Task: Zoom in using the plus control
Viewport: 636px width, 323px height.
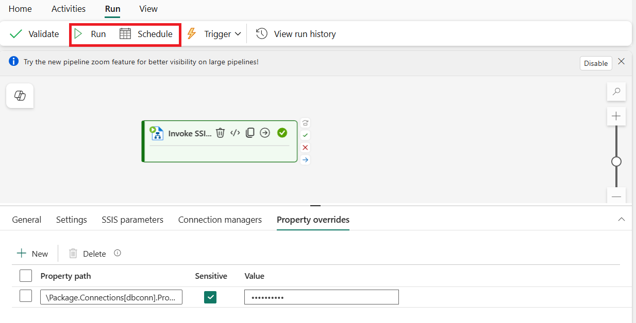Action: [616, 116]
